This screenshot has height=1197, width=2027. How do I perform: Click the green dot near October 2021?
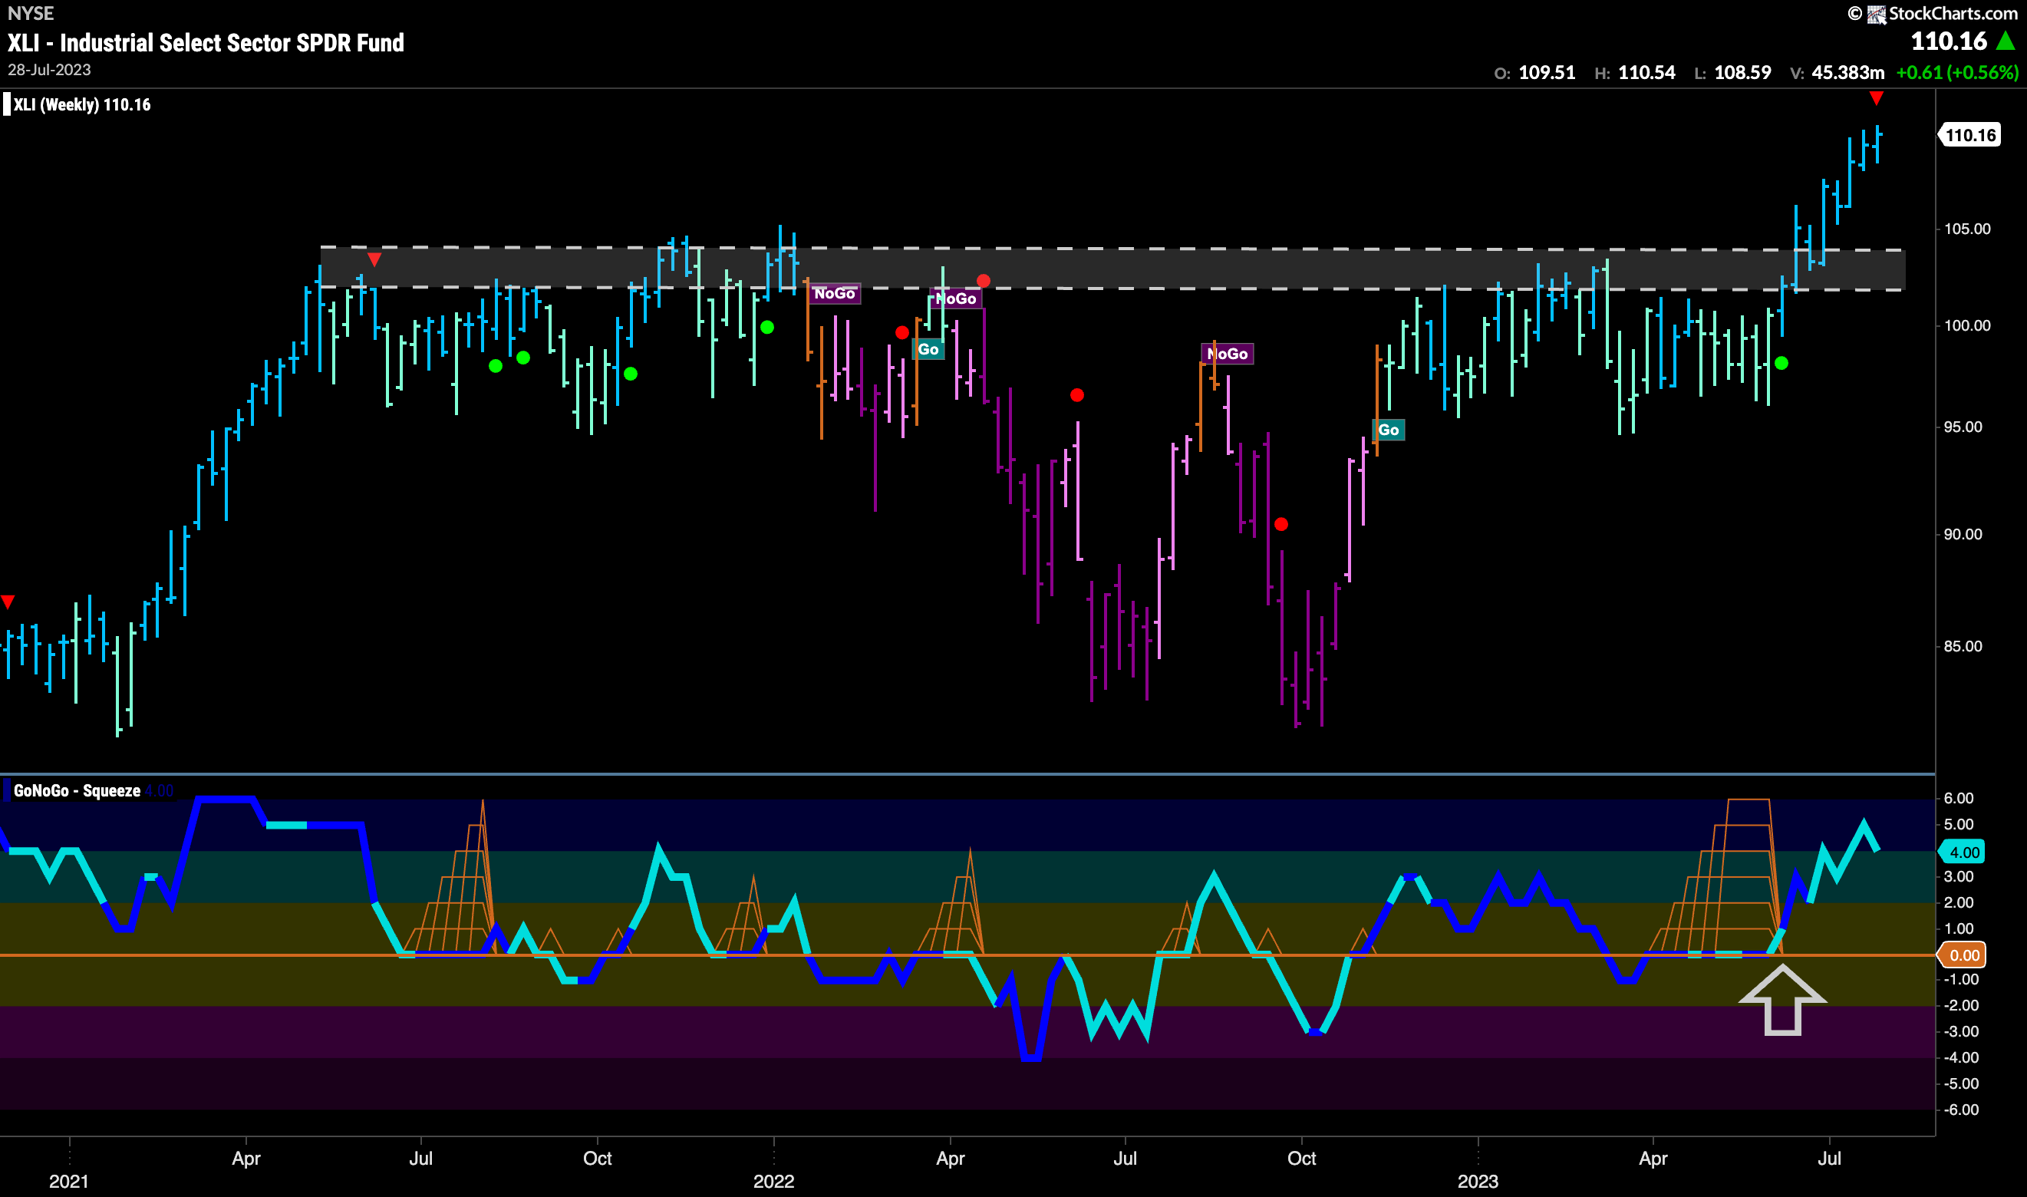pyautogui.click(x=631, y=374)
